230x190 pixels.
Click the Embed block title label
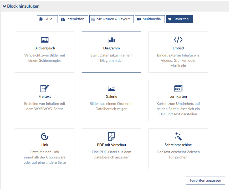pos(178,48)
